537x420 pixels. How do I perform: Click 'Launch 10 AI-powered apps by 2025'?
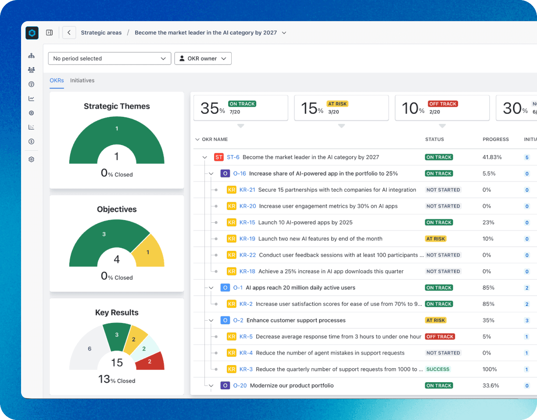[x=305, y=222]
